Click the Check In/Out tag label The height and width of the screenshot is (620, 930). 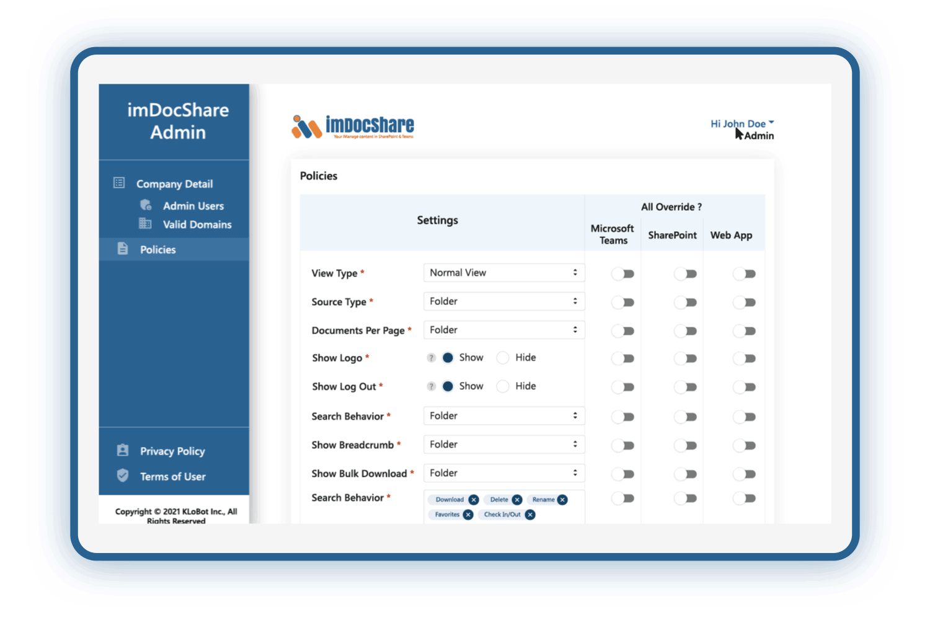click(502, 515)
